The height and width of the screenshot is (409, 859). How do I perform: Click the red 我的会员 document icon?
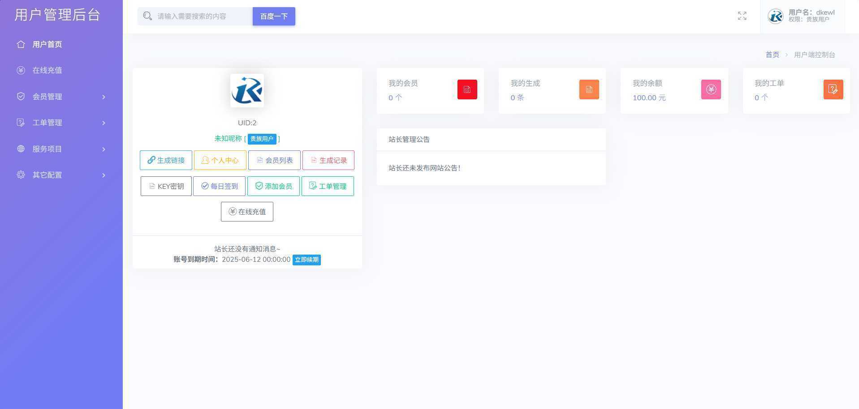tap(467, 89)
